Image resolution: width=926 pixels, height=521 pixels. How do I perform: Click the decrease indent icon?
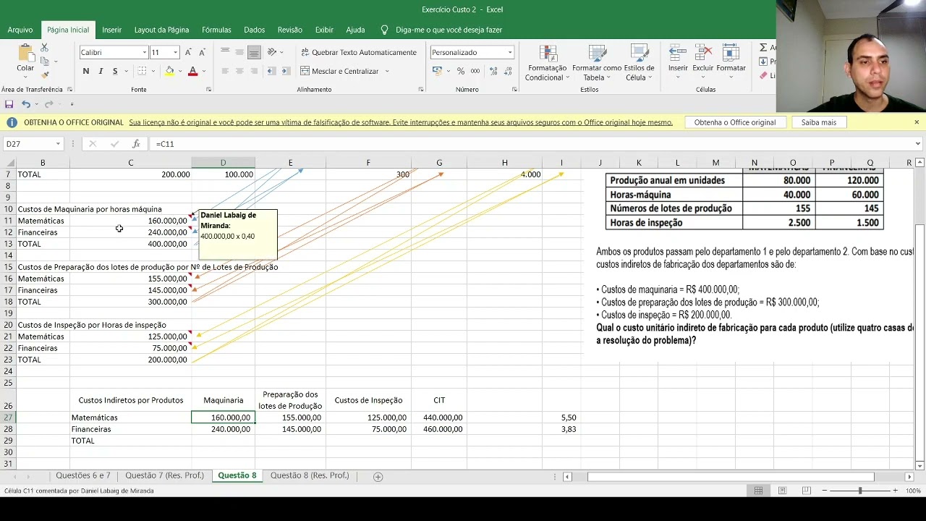pyautogui.click(x=271, y=71)
